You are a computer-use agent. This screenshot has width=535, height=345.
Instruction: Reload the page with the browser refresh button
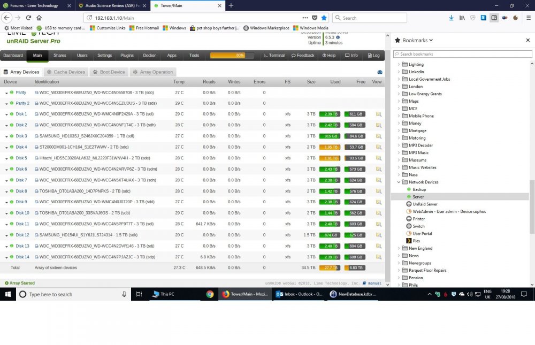coord(29,18)
